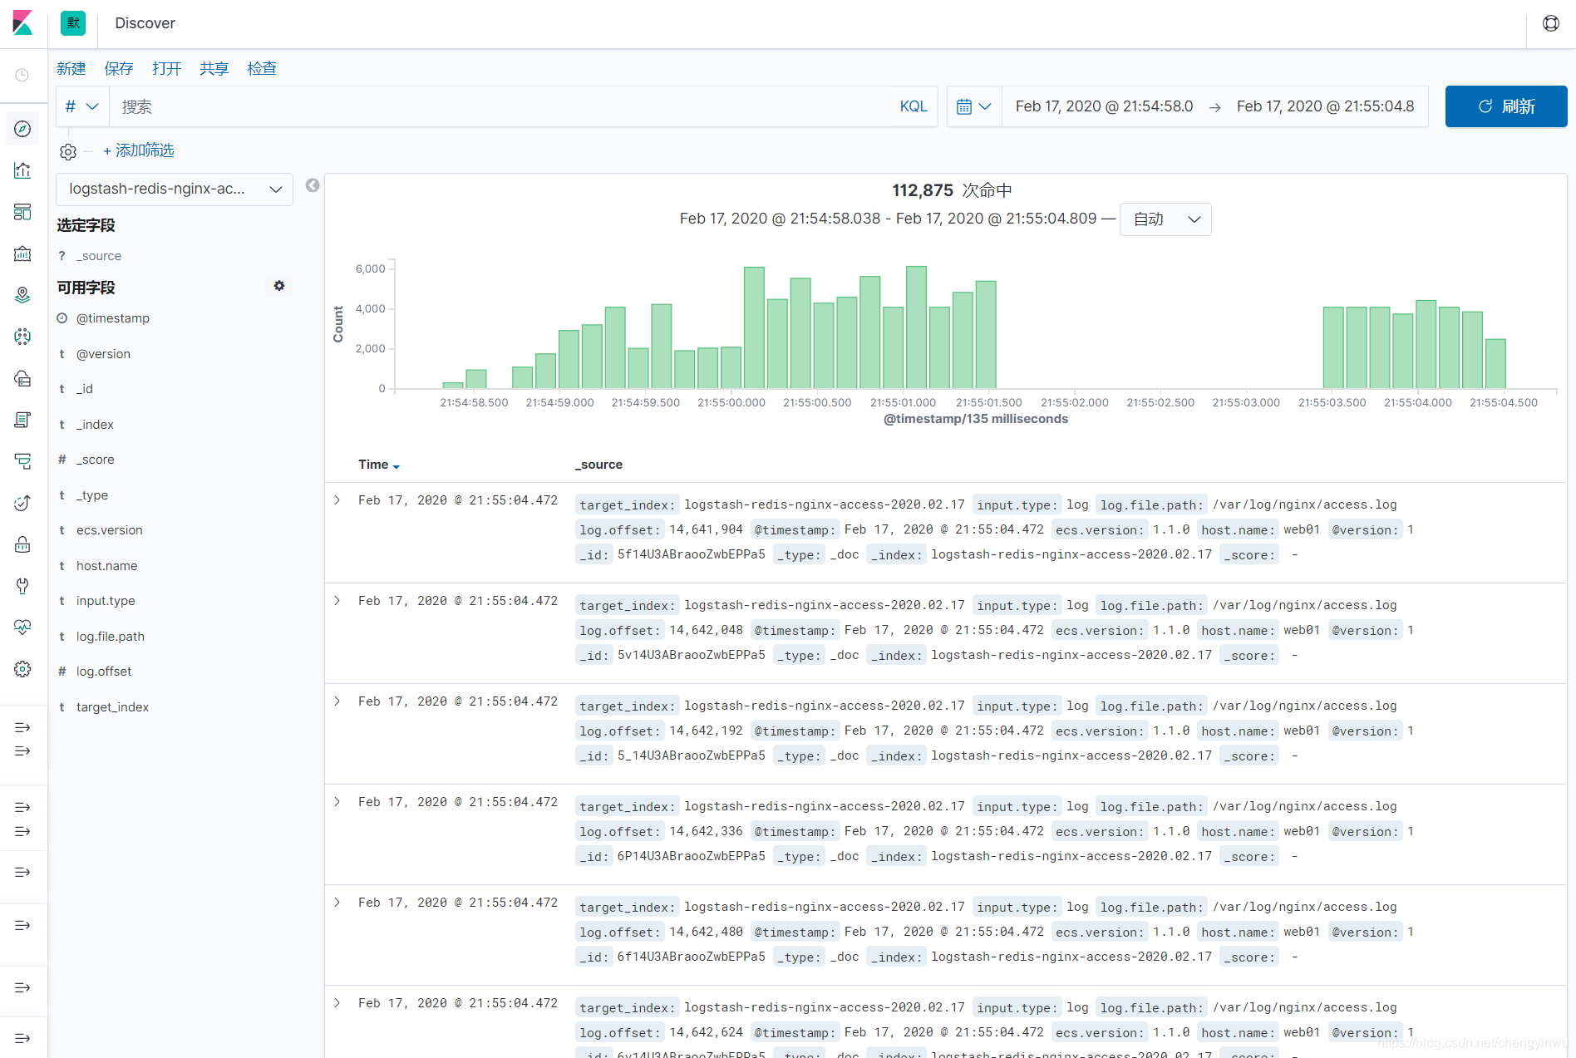Collapse the fields sidebar arrow

point(313,185)
